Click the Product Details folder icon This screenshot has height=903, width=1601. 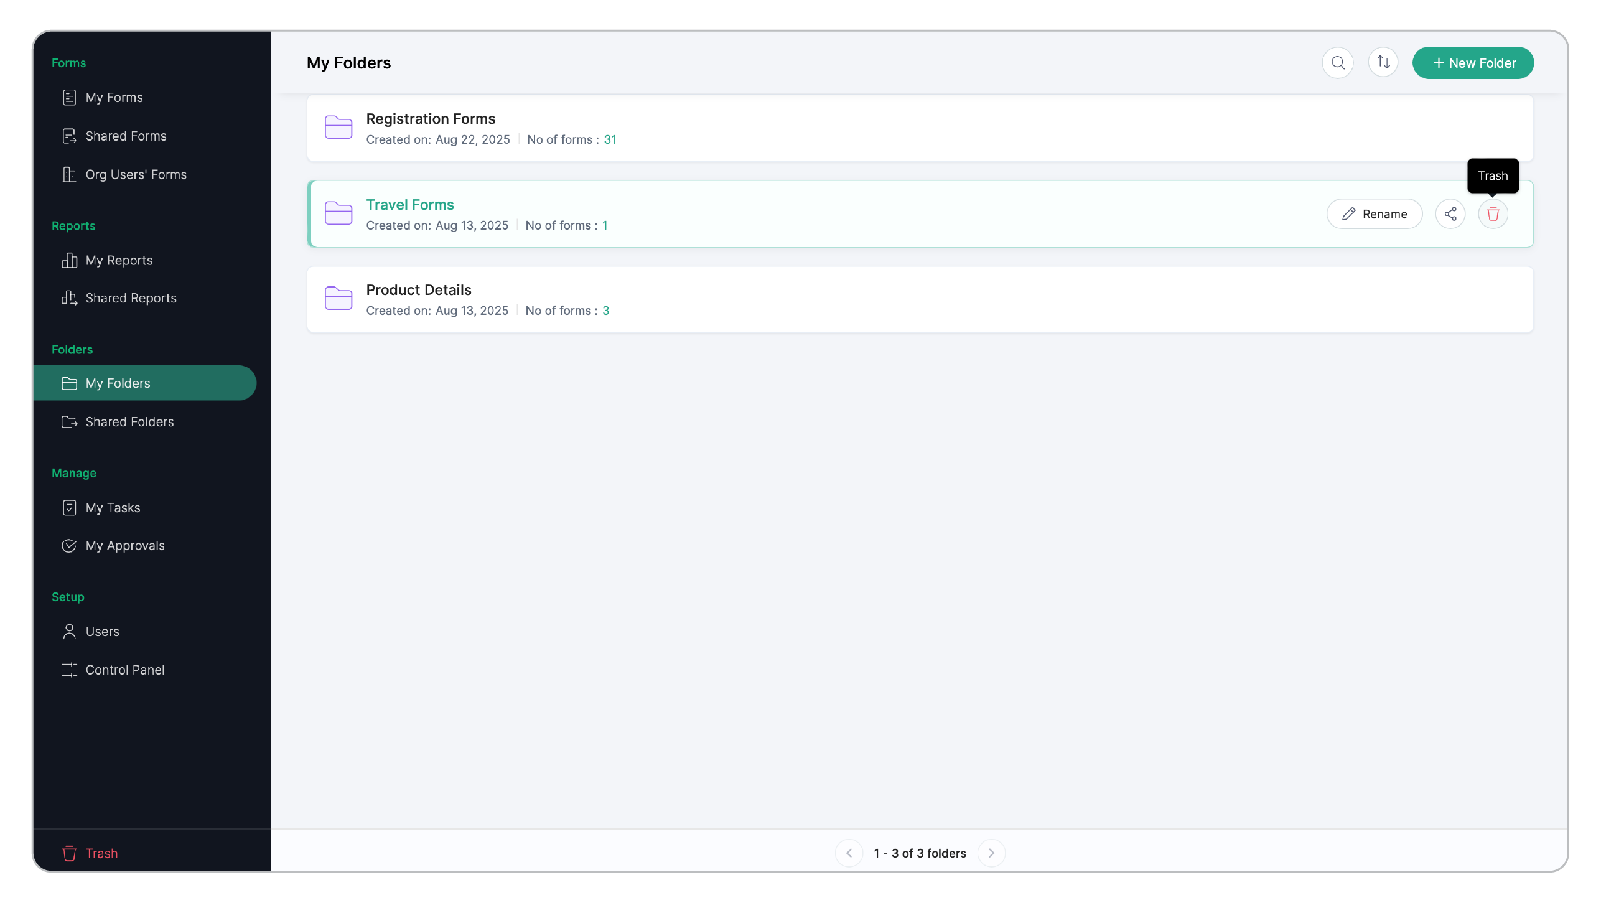(x=338, y=299)
